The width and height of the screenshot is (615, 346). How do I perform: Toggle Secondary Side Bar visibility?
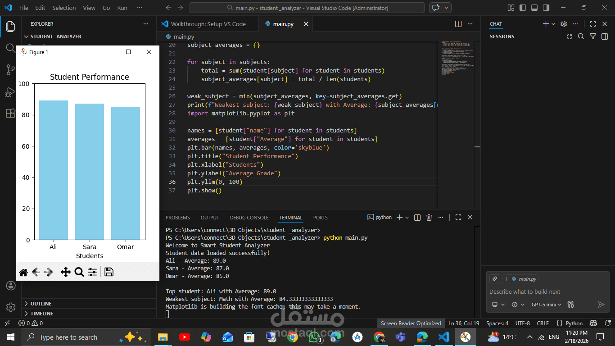pos(546,8)
